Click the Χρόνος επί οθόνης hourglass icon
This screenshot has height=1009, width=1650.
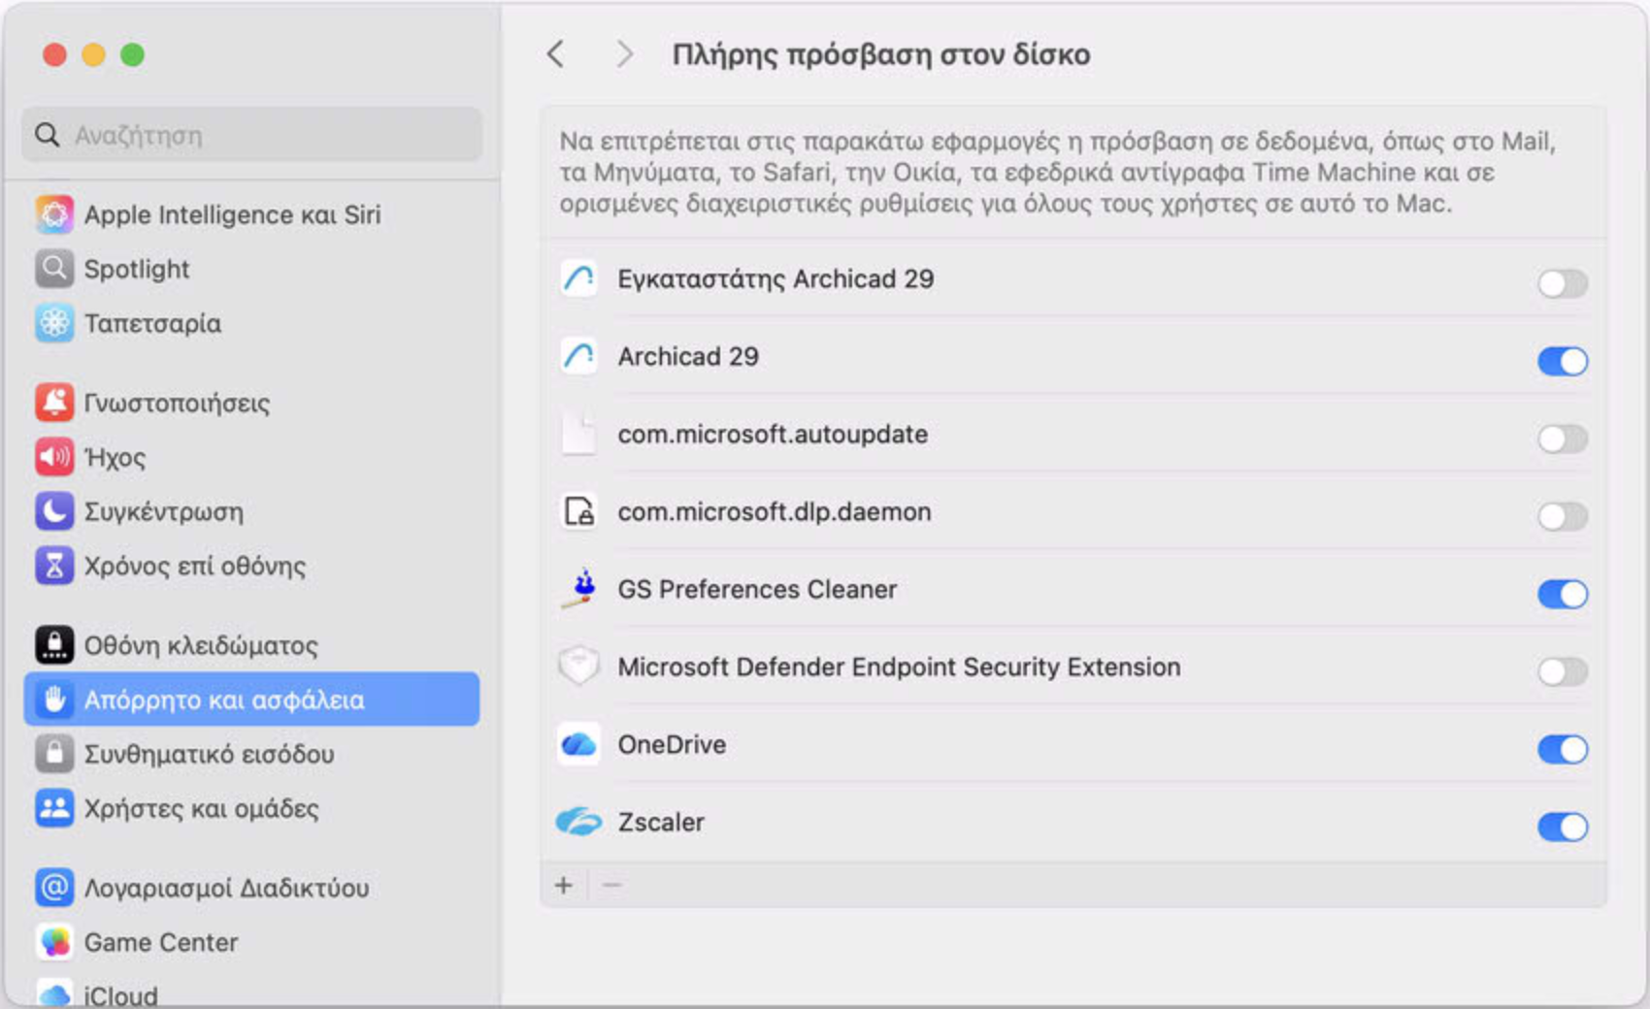(x=54, y=566)
